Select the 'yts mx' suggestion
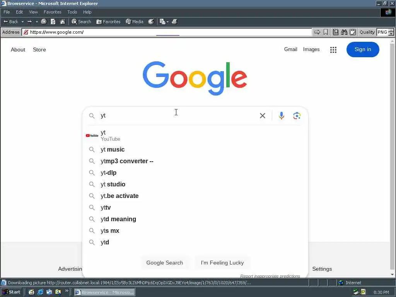Viewport: 396px width, 297px height. (195, 231)
